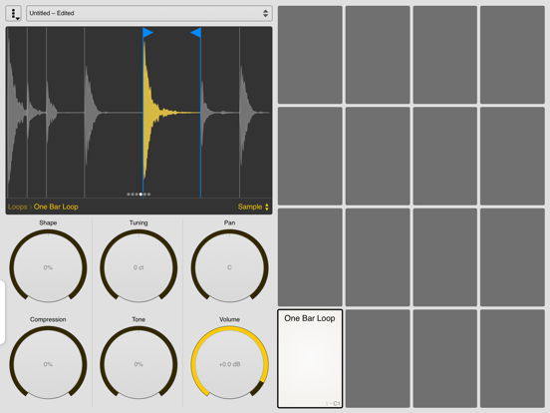Select the top-right empty pad

512,55
